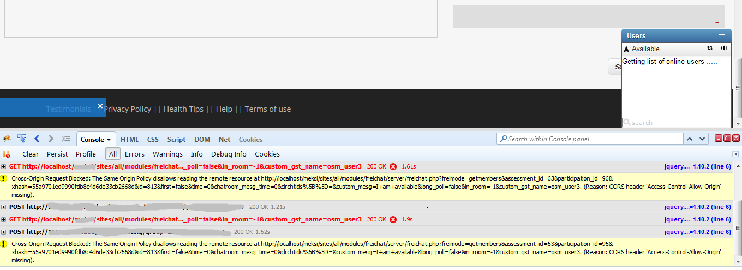Image resolution: width=742 pixels, height=270 pixels.
Task: Toggle the chat sound speaker icon
Action: coord(724,48)
